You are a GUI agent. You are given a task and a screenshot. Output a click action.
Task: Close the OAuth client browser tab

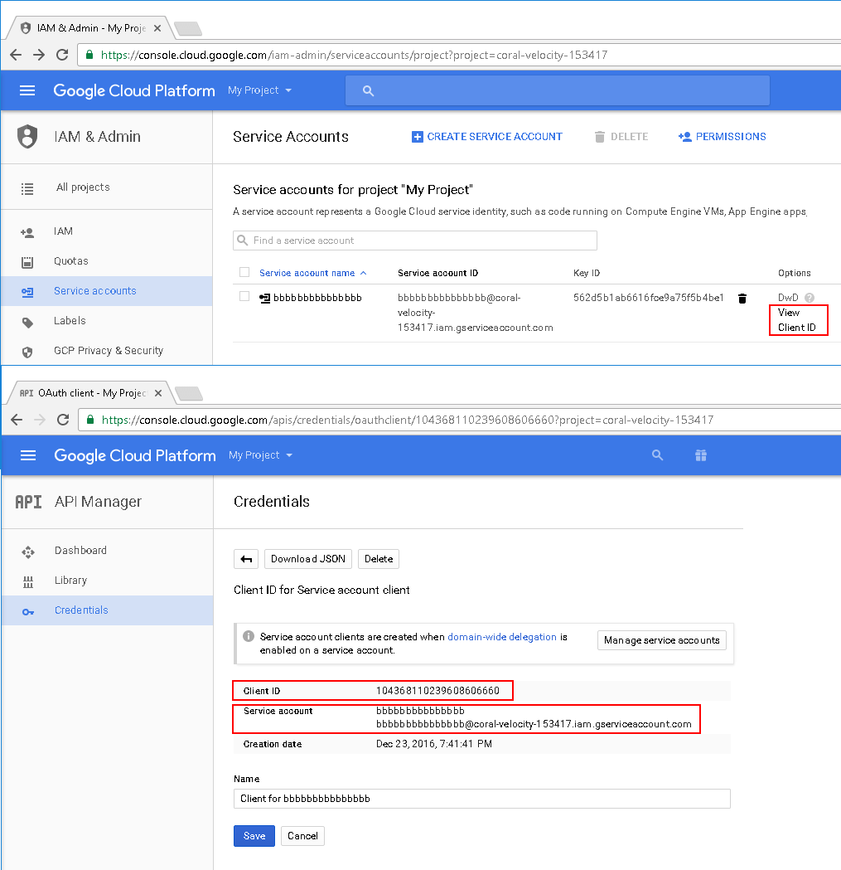[x=158, y=393]
